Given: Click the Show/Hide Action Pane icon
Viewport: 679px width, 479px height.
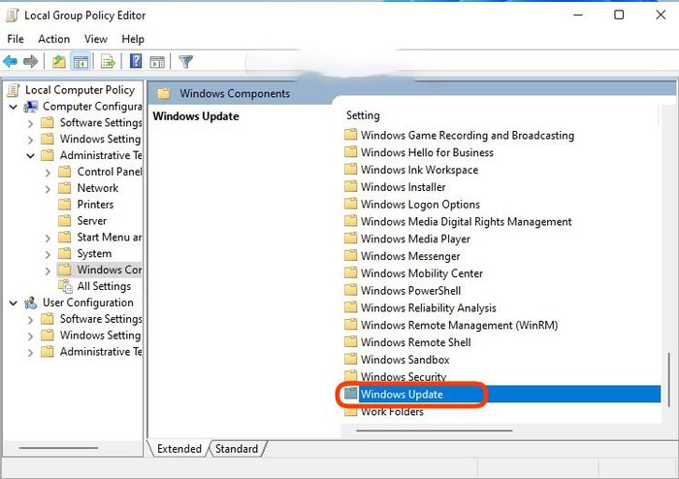Looking at the screenshot, I should 157,62.
